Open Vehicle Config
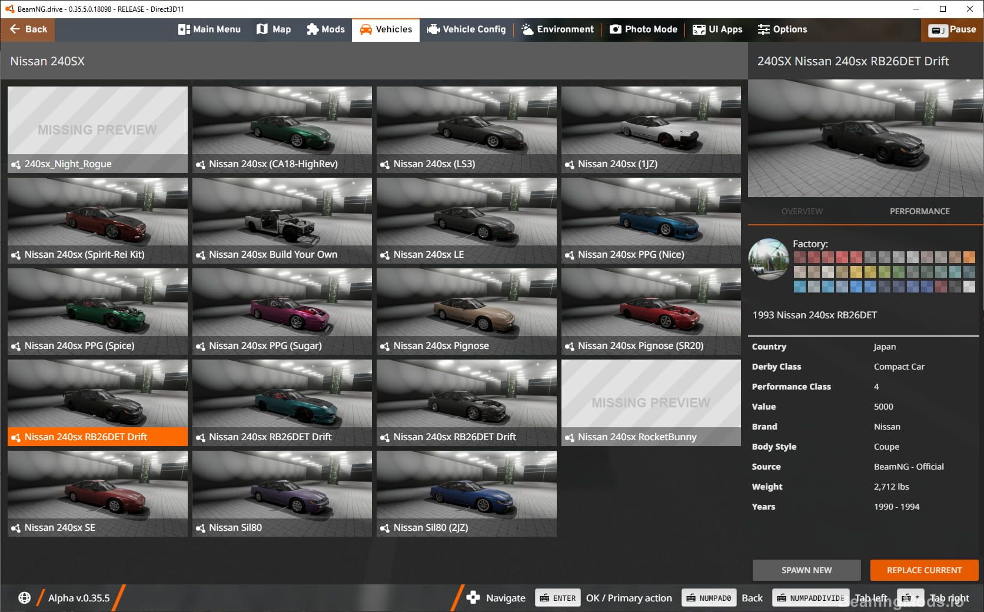Viewport: 984px width, 612px height. pyautogui.click(x=466, y=29)
